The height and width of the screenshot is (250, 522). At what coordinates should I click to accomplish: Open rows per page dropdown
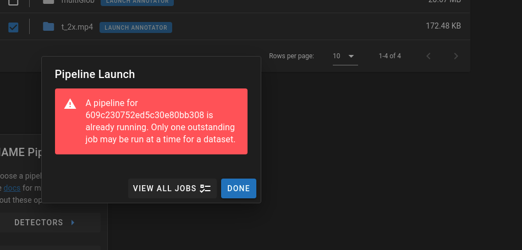tap(345, 56)
